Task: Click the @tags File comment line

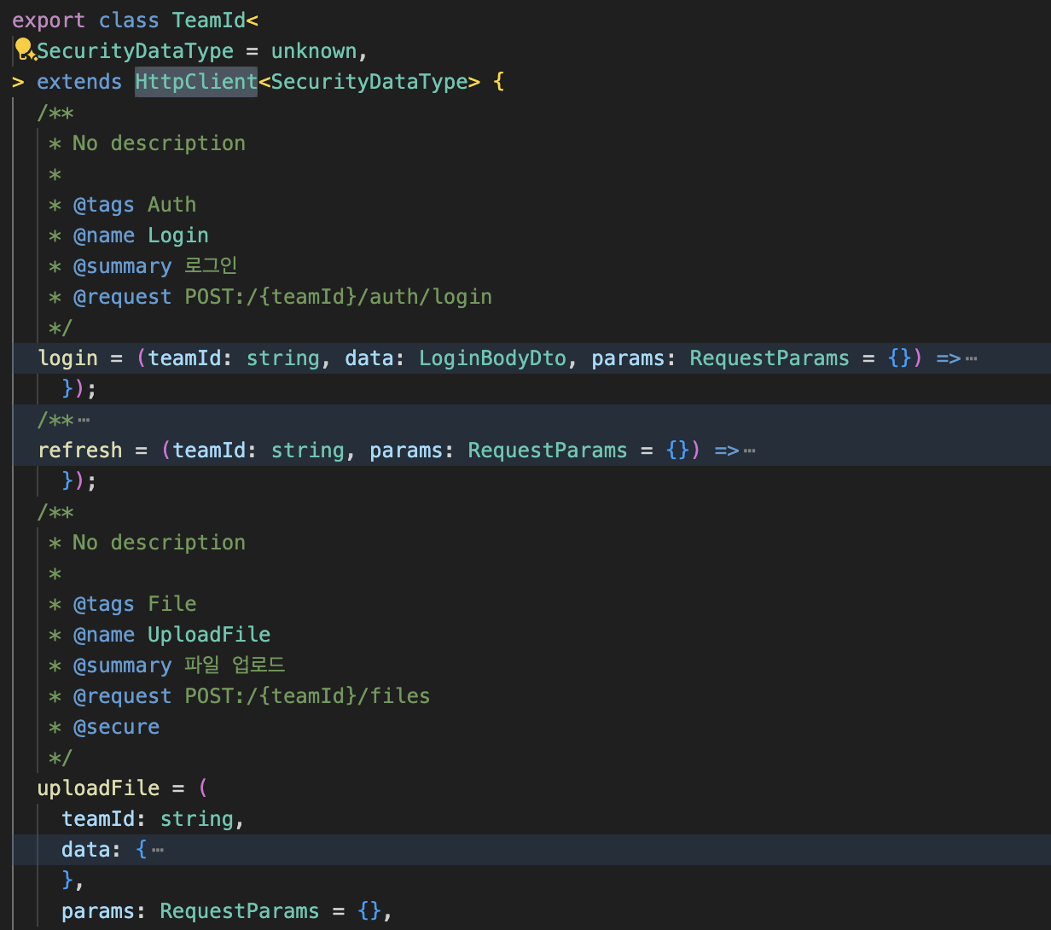Action: [x=123, y=604]
